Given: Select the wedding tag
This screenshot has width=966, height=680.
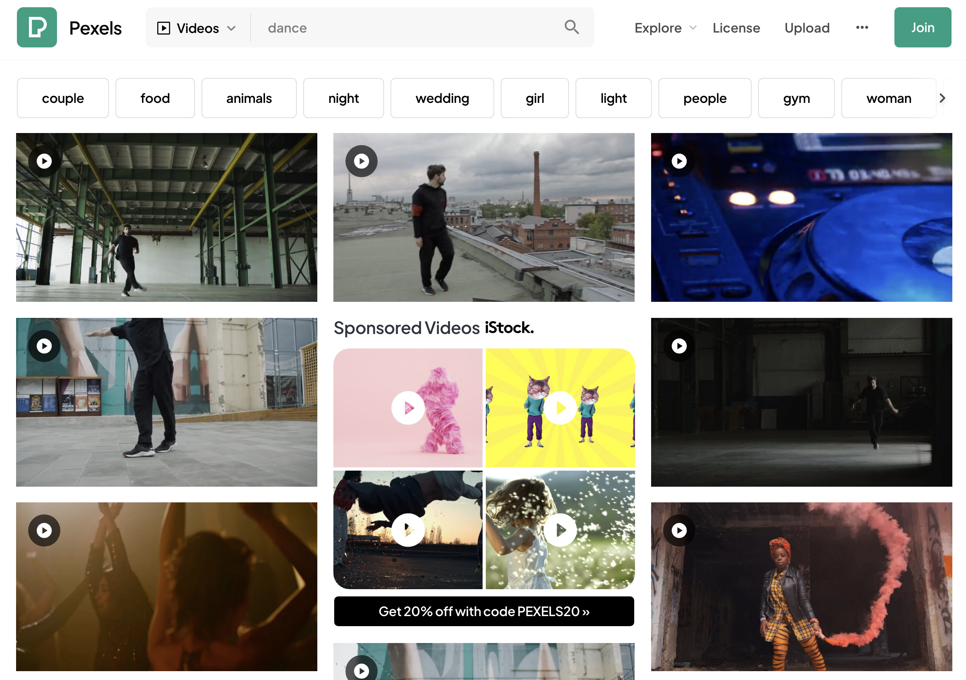Looking at the screenshot, I should point(442,98).
